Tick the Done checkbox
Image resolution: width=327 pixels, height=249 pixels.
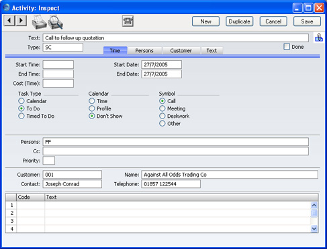[x=287, y=47]
